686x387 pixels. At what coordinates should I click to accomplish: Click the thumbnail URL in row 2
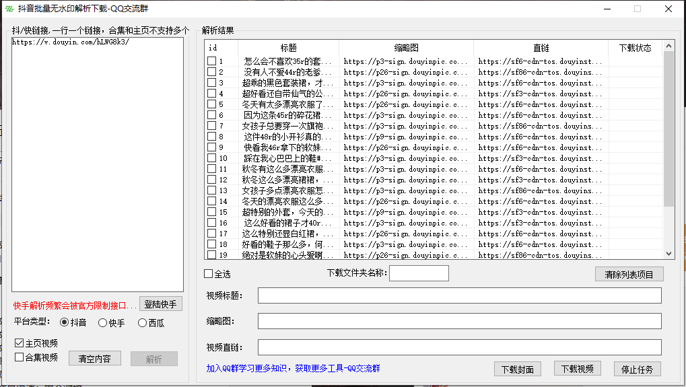coord(405,72)
